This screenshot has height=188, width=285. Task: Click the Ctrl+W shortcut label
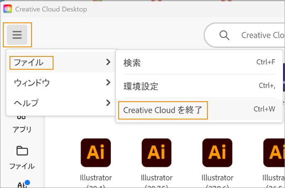(264, 109)
